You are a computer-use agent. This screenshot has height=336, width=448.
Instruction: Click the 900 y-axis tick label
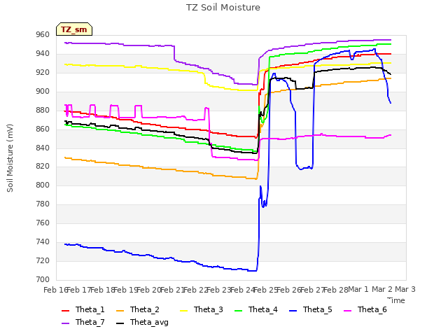tap(43, 92)
